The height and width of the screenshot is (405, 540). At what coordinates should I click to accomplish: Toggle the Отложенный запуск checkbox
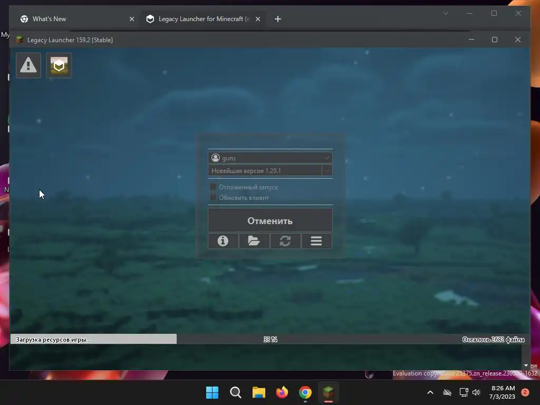[x=213, y=187]
